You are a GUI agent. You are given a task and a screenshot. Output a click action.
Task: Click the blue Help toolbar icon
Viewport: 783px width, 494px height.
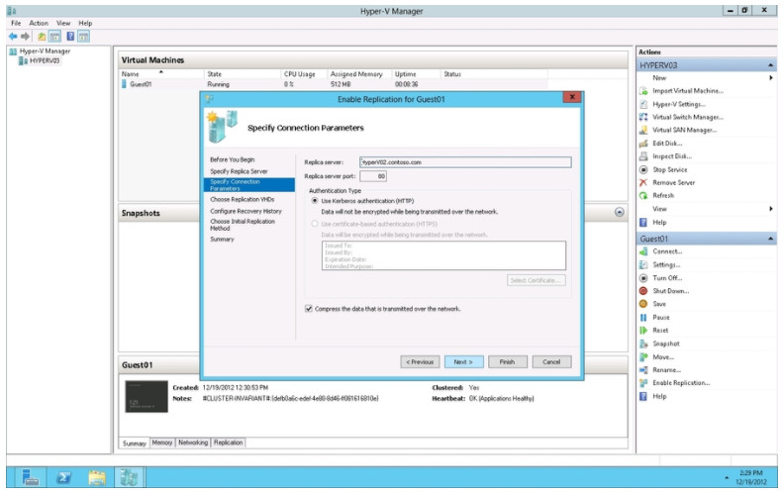pos(70,37)
